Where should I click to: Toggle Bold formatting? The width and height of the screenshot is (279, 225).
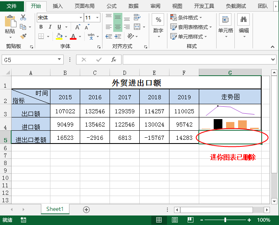point(41,27)
